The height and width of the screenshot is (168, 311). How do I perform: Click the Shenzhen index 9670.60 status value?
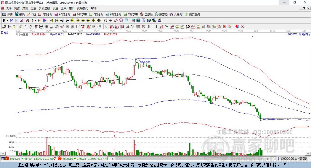tap(68, 159)
